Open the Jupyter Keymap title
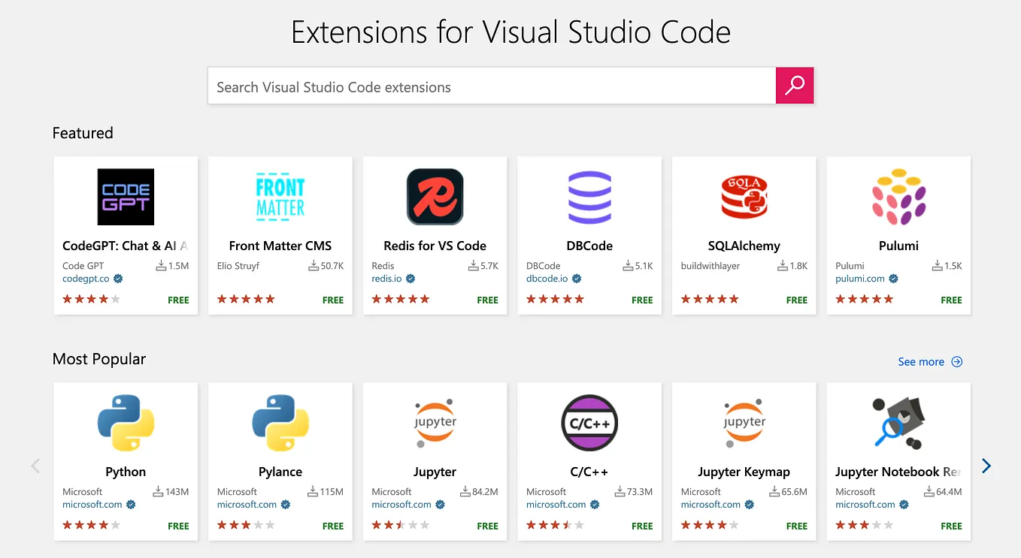1021x558 pixels. 744,472
